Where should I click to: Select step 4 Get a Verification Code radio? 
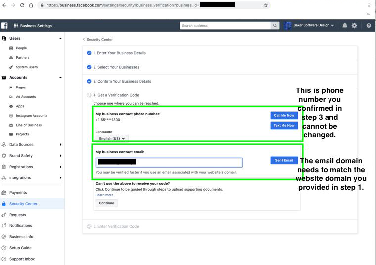point(89,95)
